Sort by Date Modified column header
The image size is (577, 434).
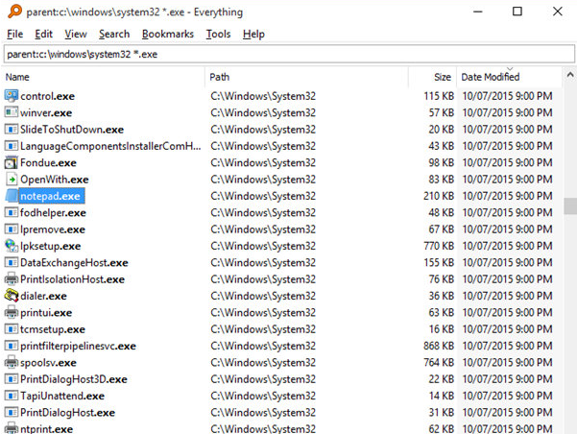tap(510, 77)
